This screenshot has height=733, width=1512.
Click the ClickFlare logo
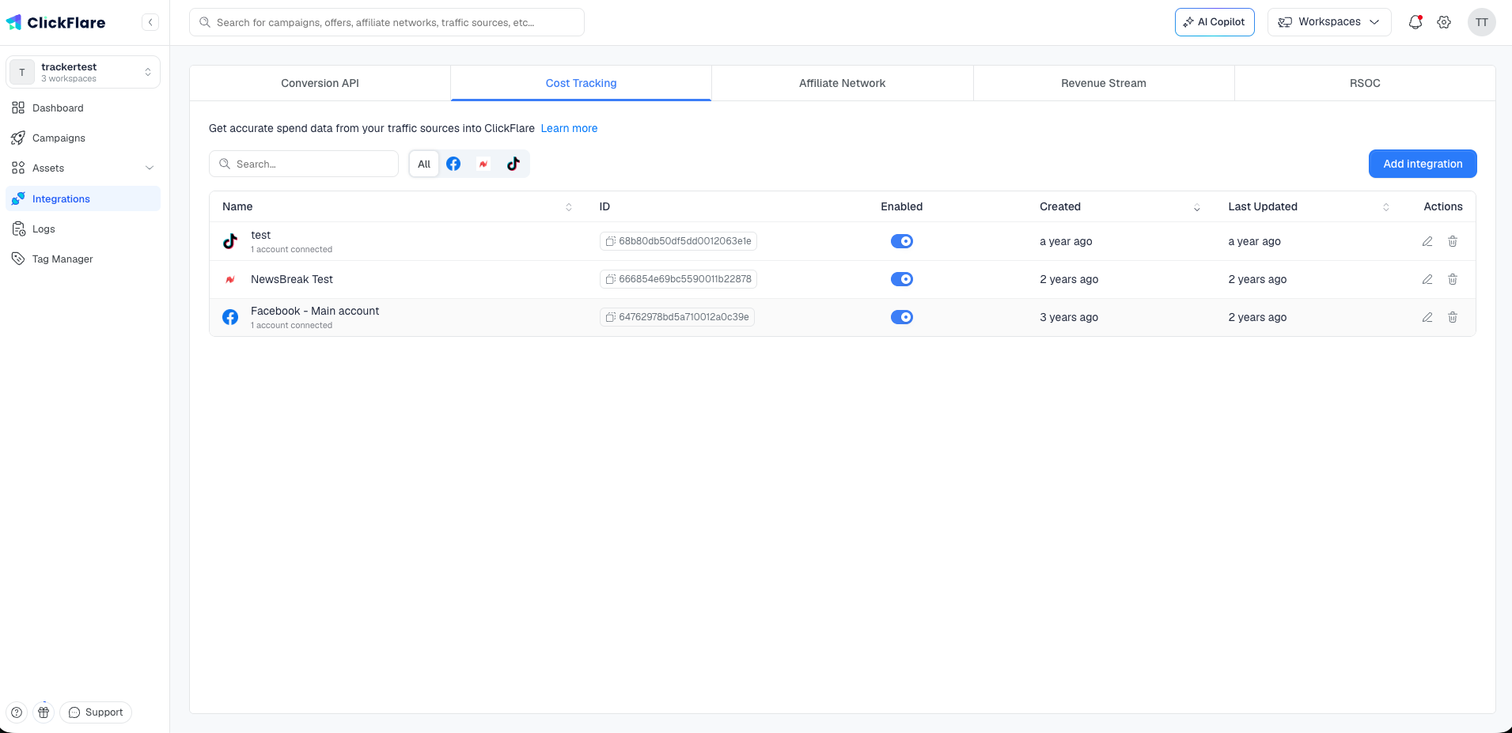[x=55, y=22]
